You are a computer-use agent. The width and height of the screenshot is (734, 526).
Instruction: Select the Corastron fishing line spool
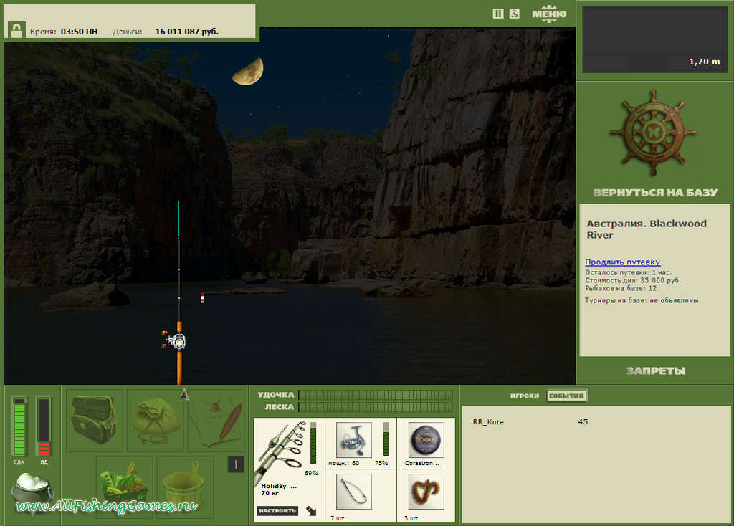[x=426, y=439]
